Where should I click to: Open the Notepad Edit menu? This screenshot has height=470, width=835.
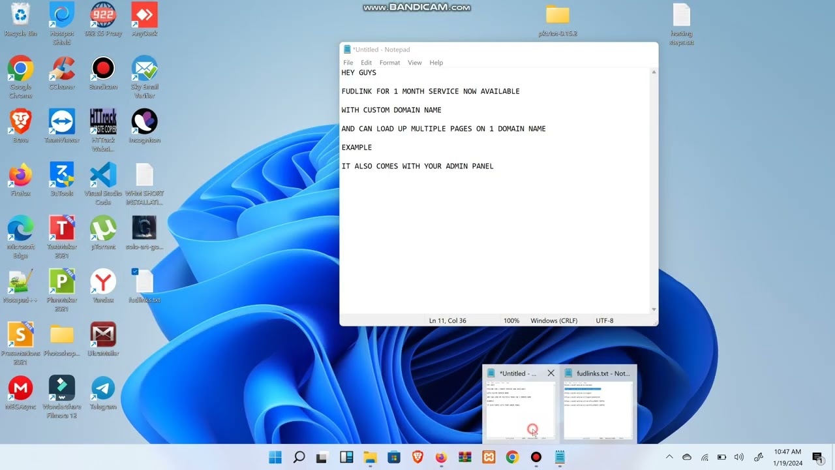click(366, 63)
